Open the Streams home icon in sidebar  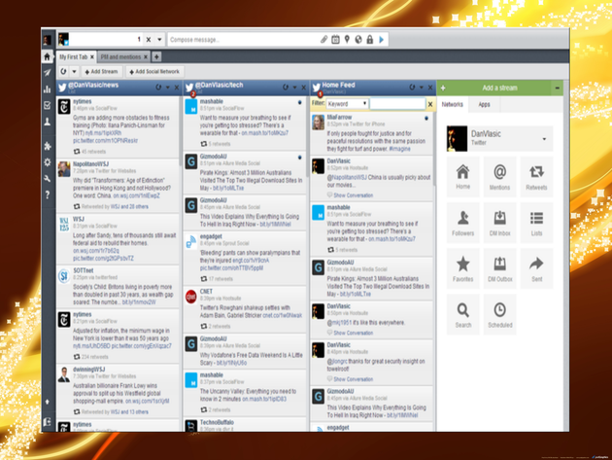[48, 57]
